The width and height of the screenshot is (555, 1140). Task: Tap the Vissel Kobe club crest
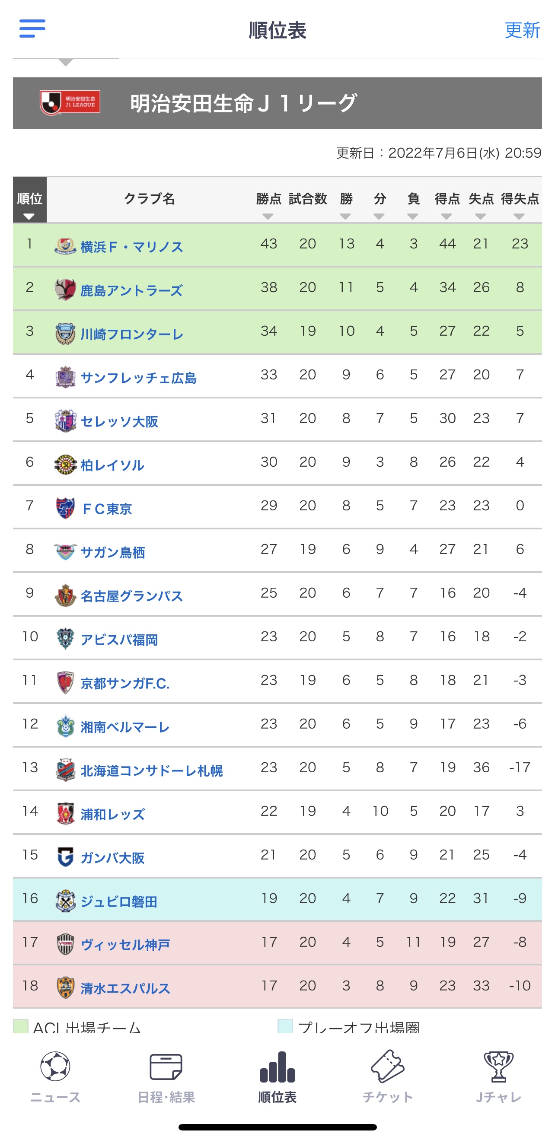[x=65, y=944]
